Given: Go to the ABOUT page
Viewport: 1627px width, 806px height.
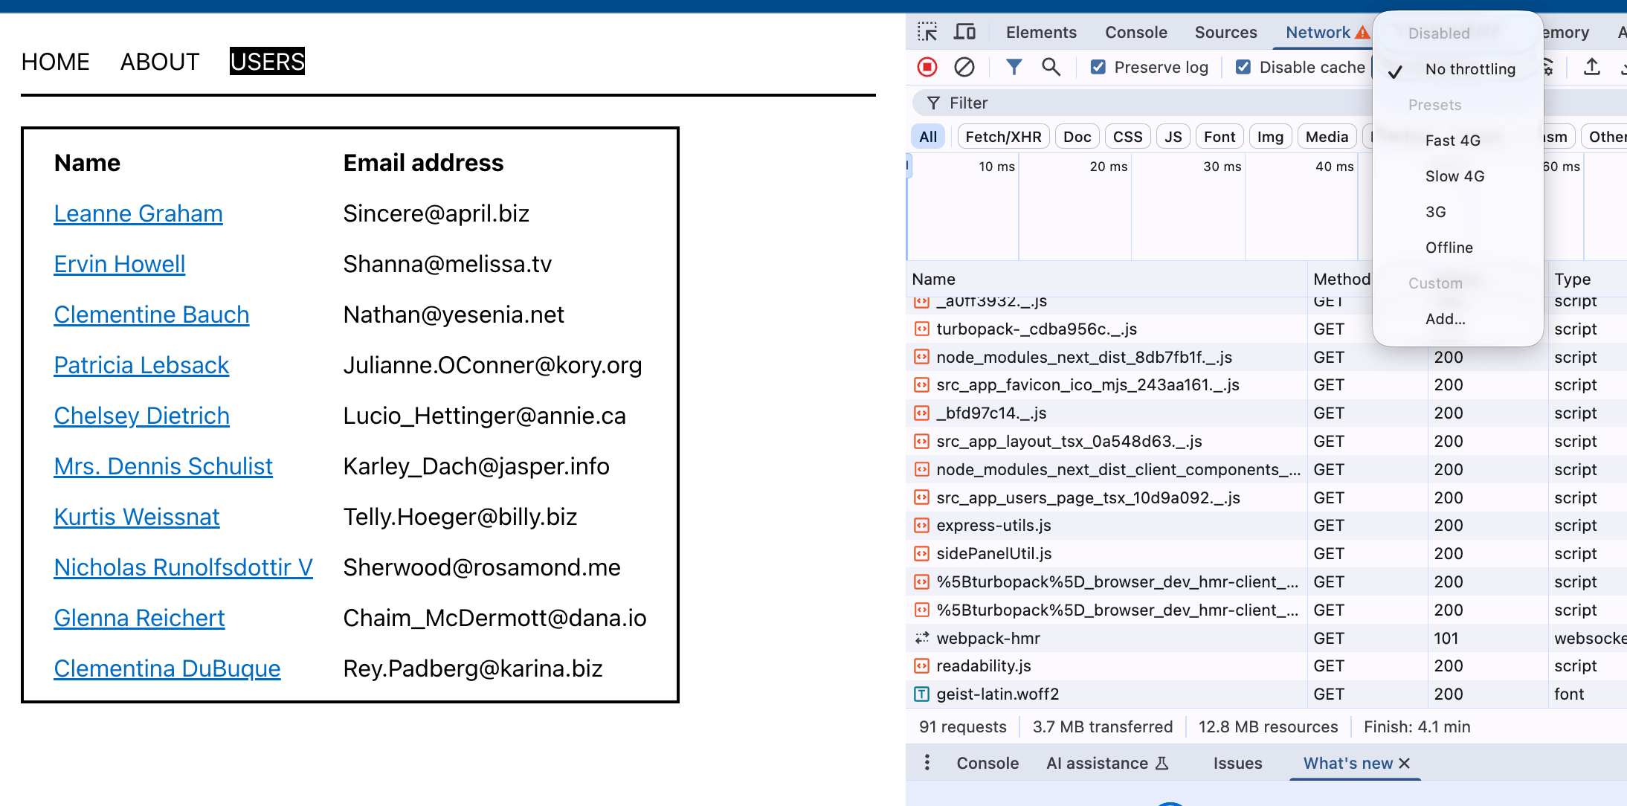Looking at the screenshot, I should 160,62.
